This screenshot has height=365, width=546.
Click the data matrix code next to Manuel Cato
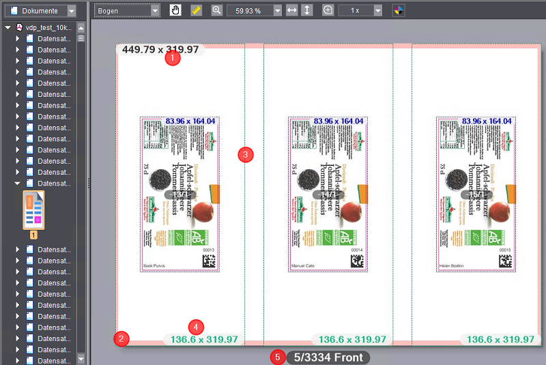tap(357, 261)
